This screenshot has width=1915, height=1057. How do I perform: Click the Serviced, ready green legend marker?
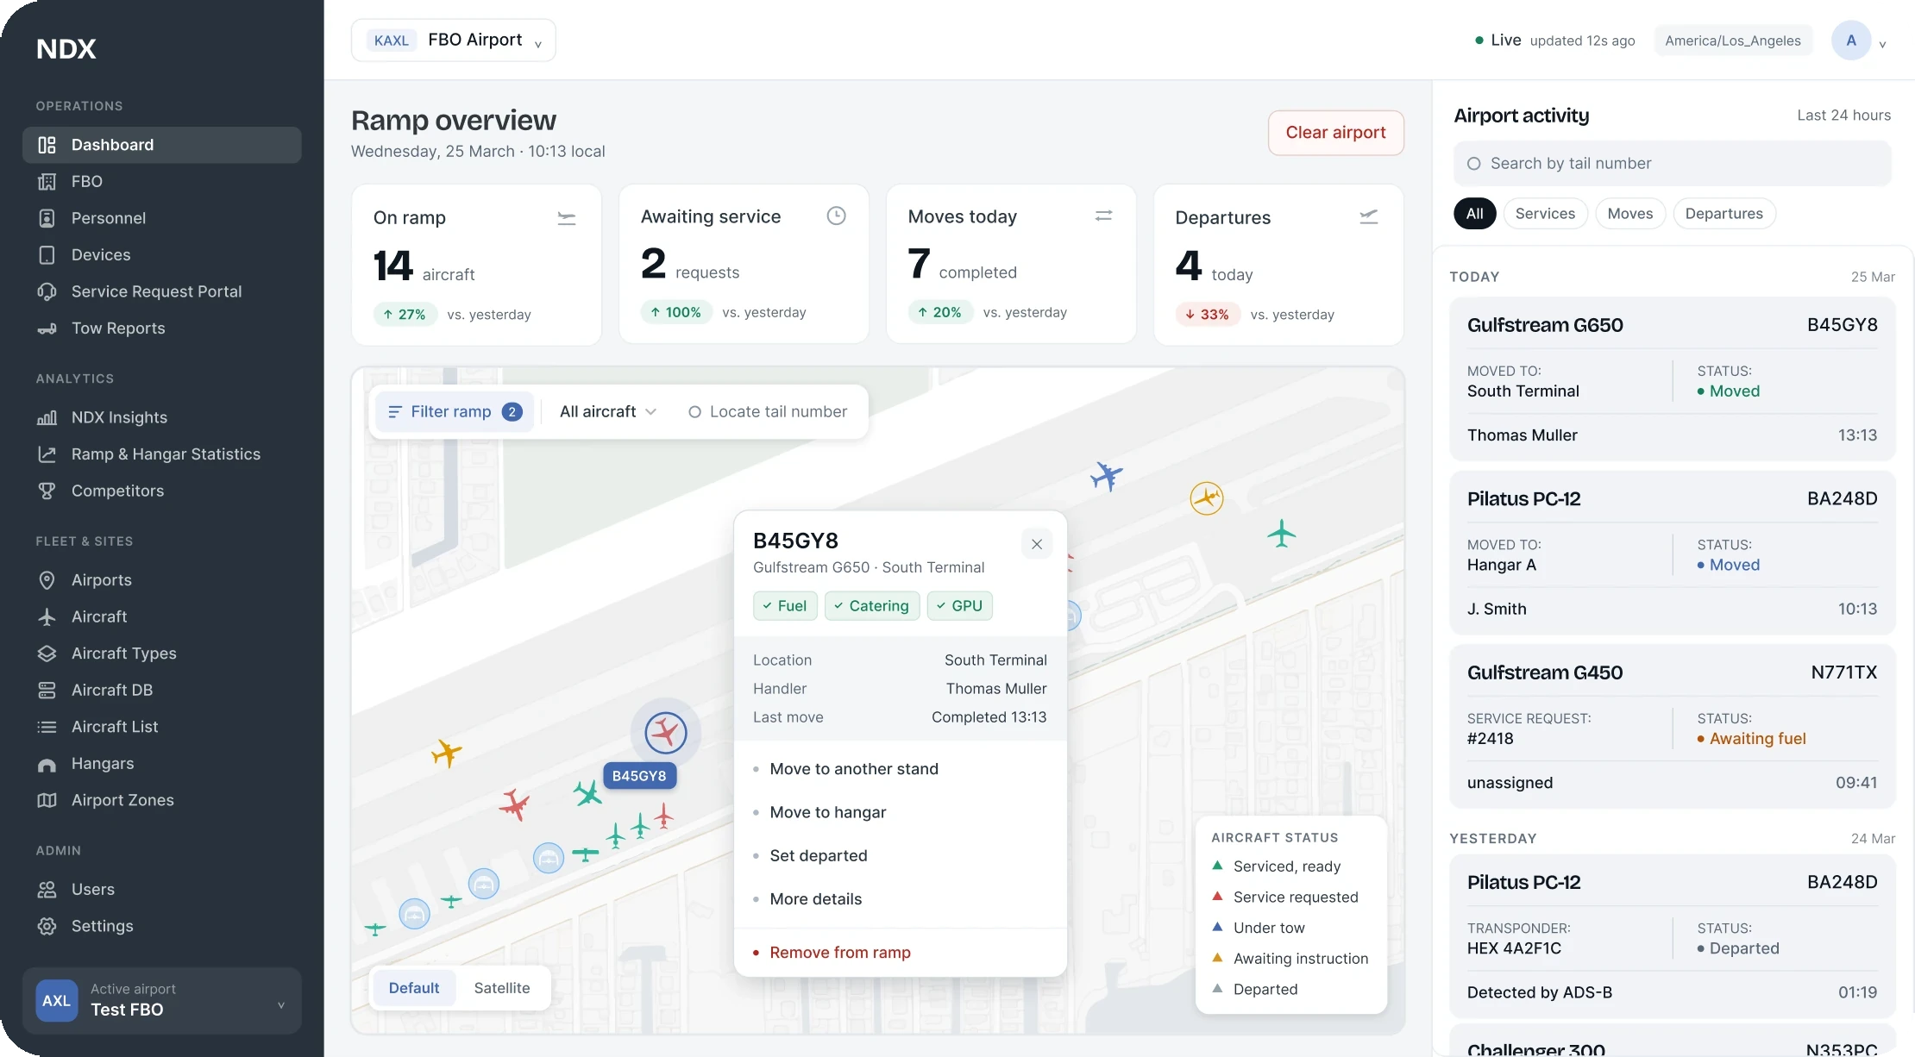tap(1217, 866)
